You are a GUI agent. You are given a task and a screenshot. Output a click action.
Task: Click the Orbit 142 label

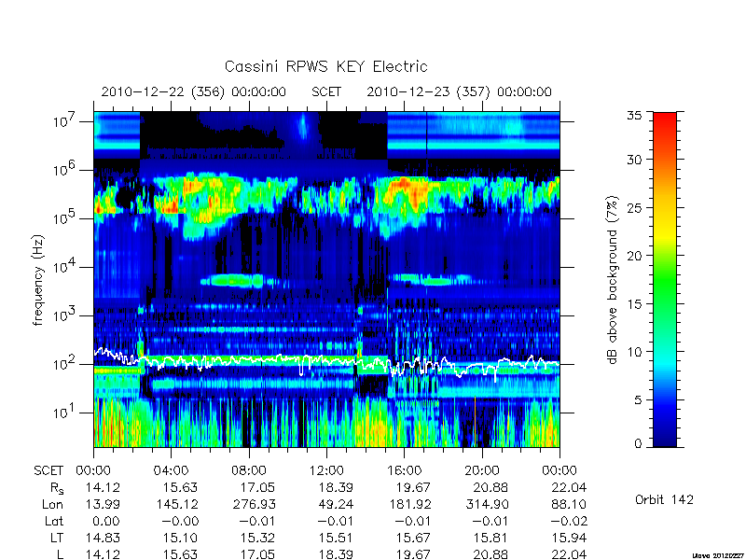tap(664, 499)
